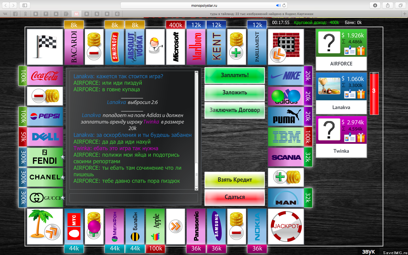Click the Круговой доход 400k text

click(x=316, y=23)
